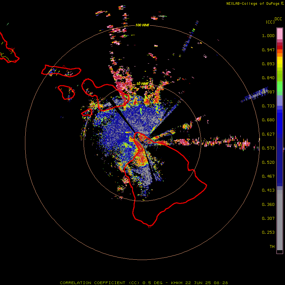Click the [CC] units label

tap(270, 22)
